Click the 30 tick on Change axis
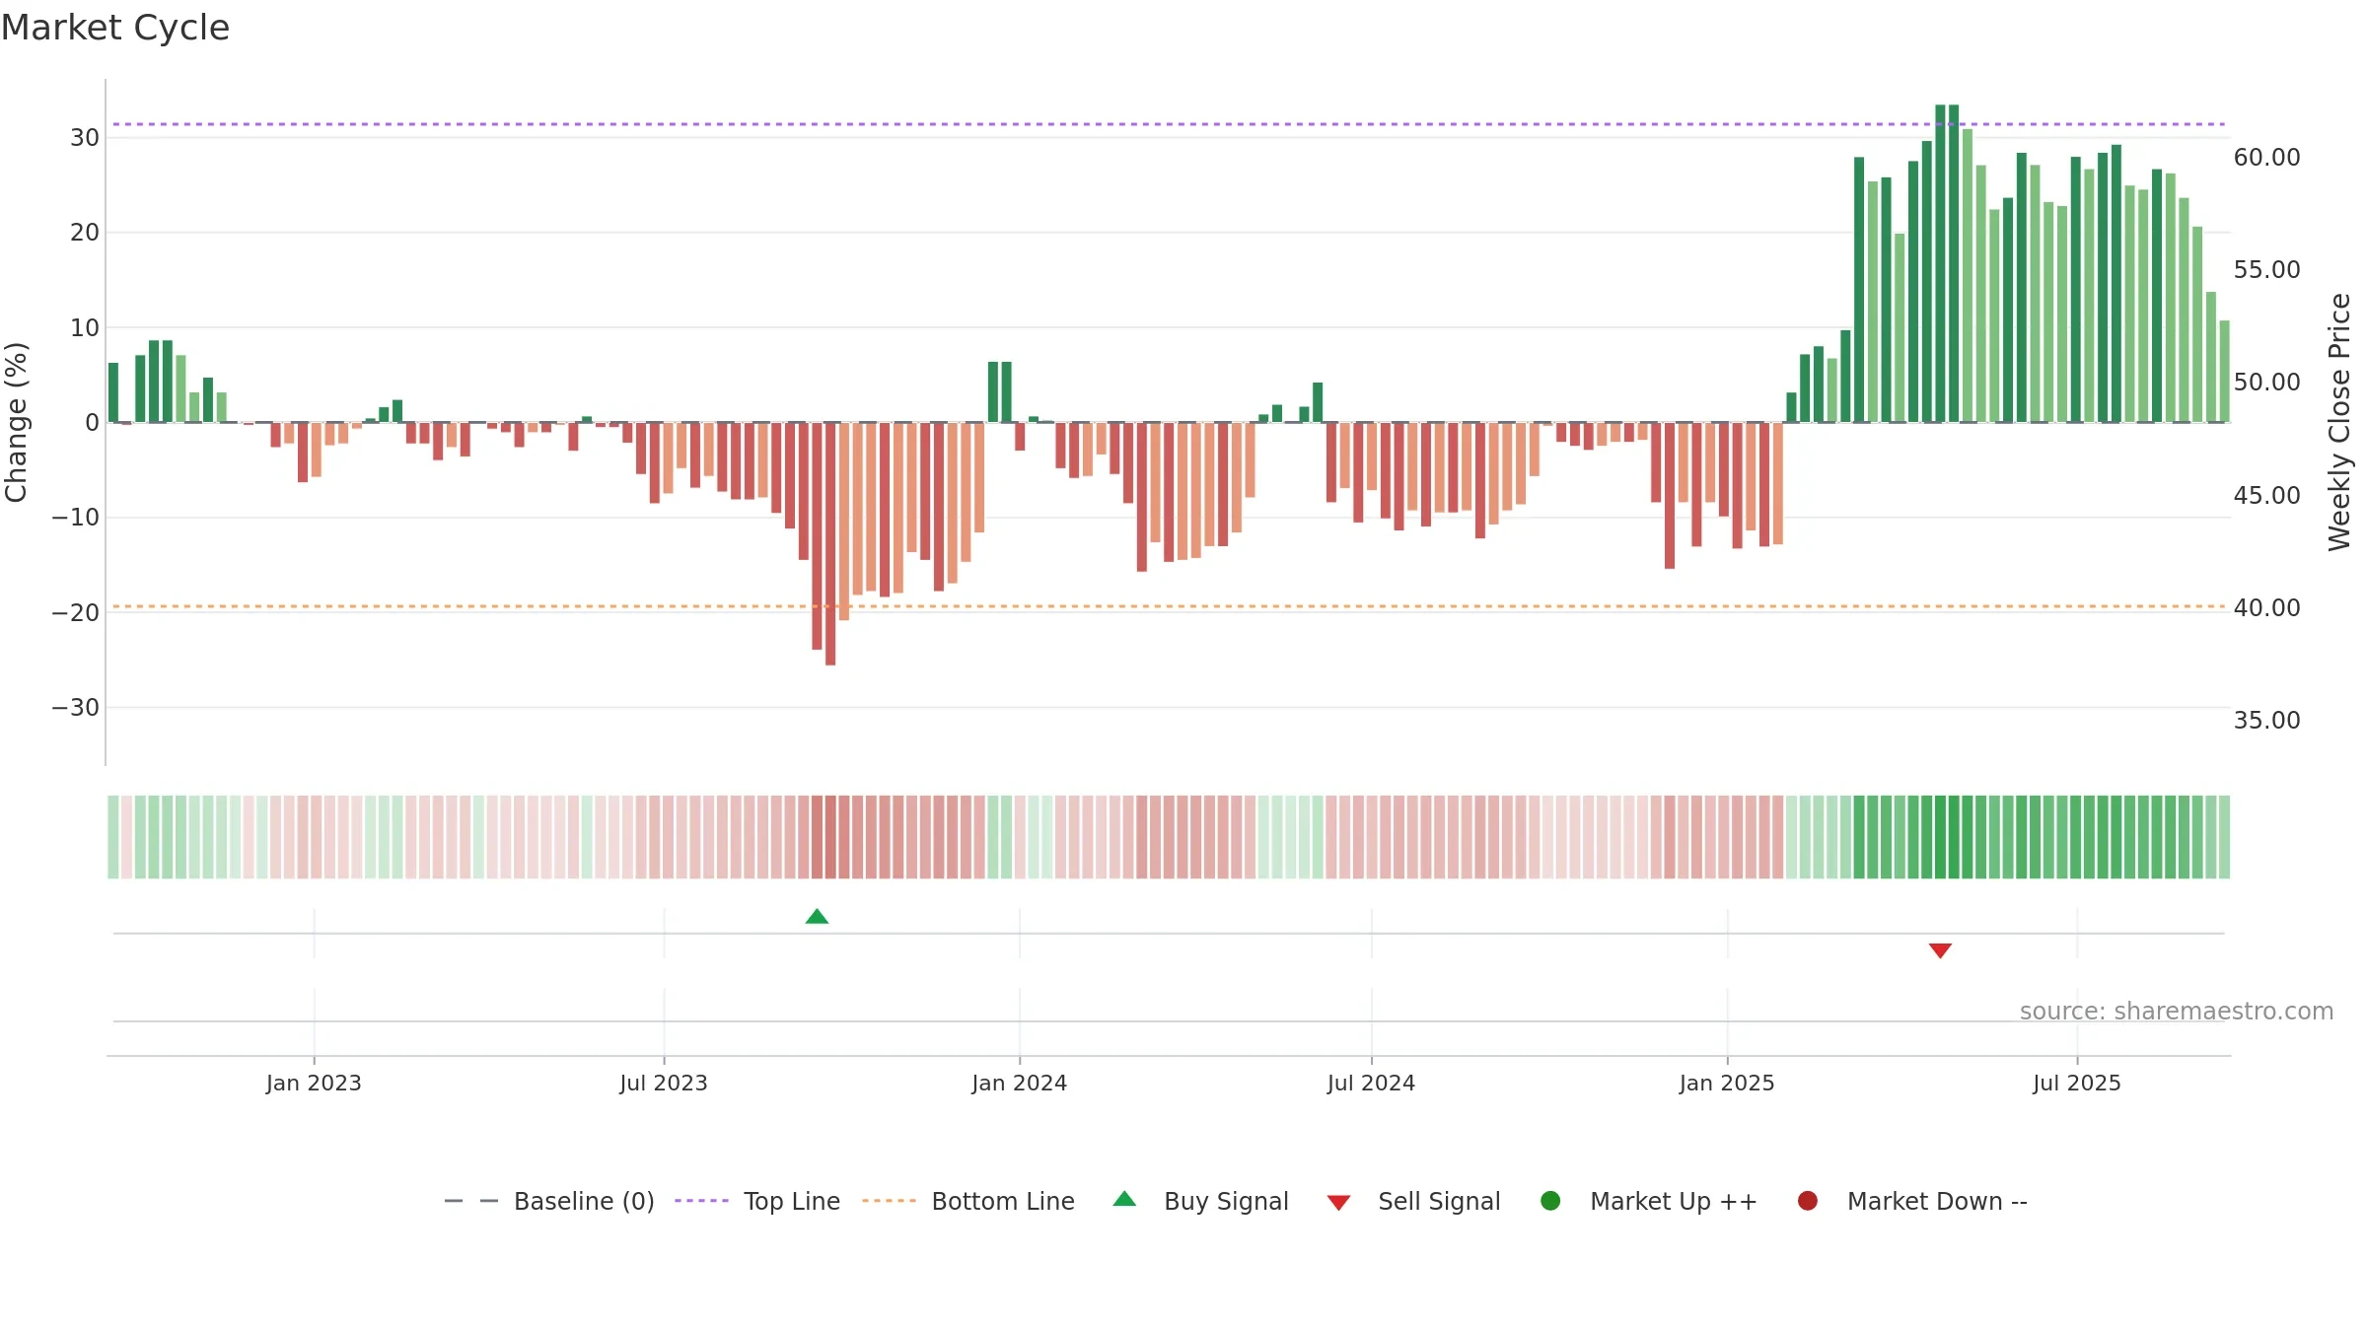This screenshot has height=1331, width=2367. [85, 138]
